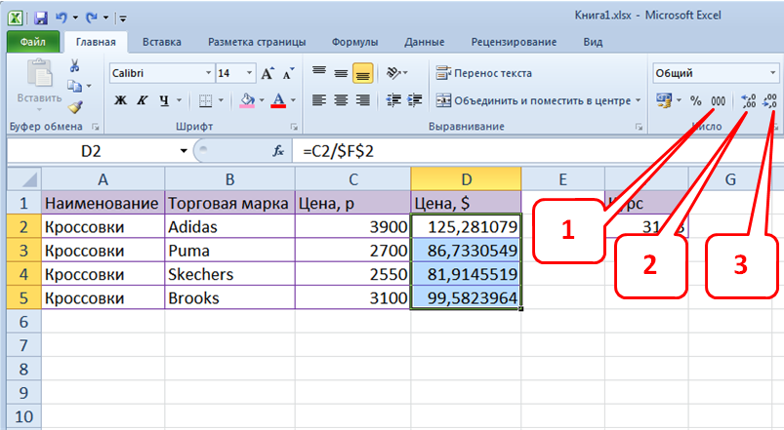Toggle italic (К) formatting
This screenshot has width=784, height=430.
142,100
